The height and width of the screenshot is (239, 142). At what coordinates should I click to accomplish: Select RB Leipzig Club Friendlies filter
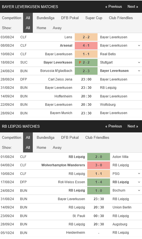click(97, 138)
